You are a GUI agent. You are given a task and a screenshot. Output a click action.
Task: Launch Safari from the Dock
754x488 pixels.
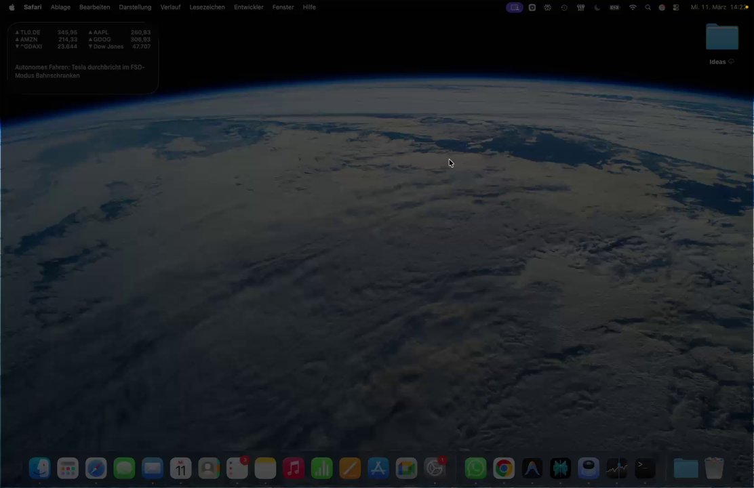pyautogui.click(x=96, y=468)
